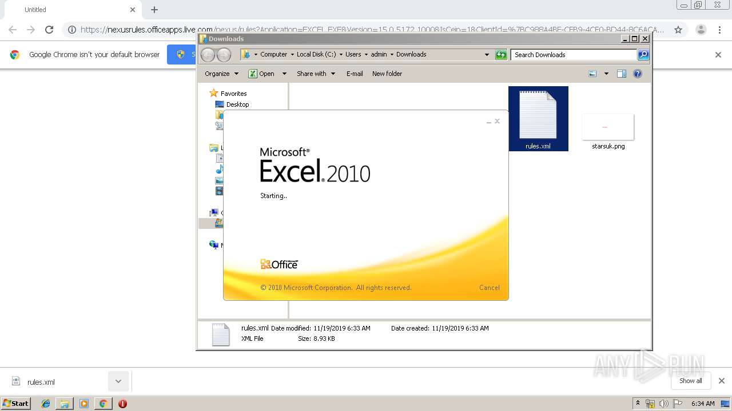Screen dimensions: 732x411
Task: Open the Chrome profile avatar
Action: tap(701, 30)
